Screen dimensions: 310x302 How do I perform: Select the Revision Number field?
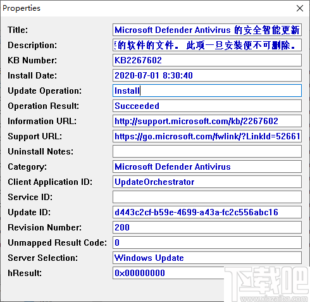[207, 227]
